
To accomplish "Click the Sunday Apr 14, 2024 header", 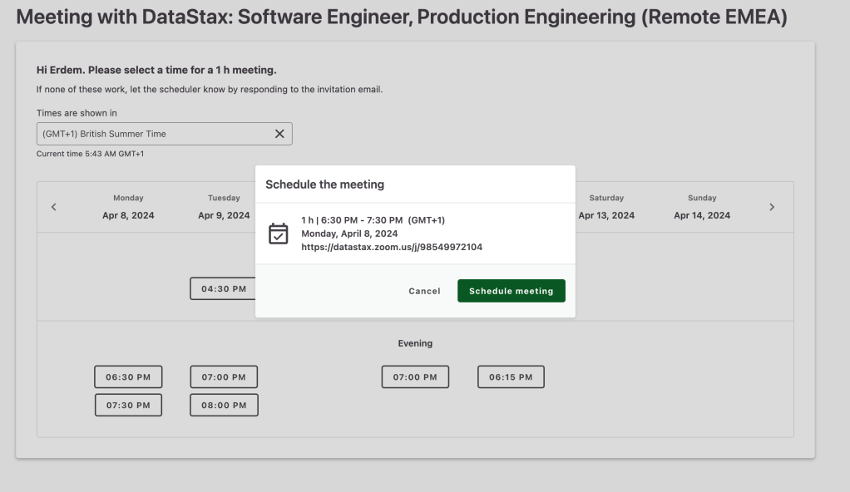I will pyautogui.click(x=702, y=207).
